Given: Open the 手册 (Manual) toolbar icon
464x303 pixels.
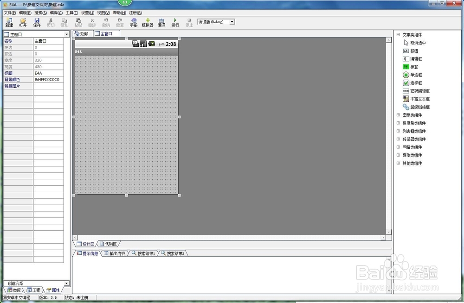Looking at the screenshot, I should click(x=134, y=22).
